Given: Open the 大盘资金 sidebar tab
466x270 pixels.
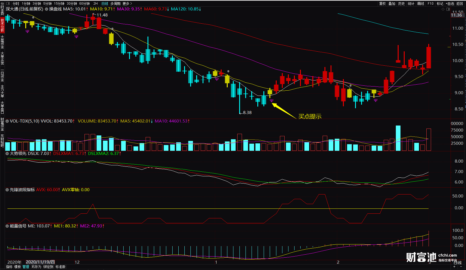Looking at the screenshot, I should coord(2,42).
